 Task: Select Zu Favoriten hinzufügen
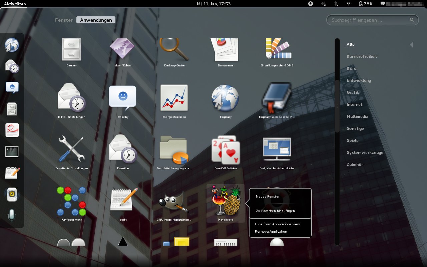(275, 211)
